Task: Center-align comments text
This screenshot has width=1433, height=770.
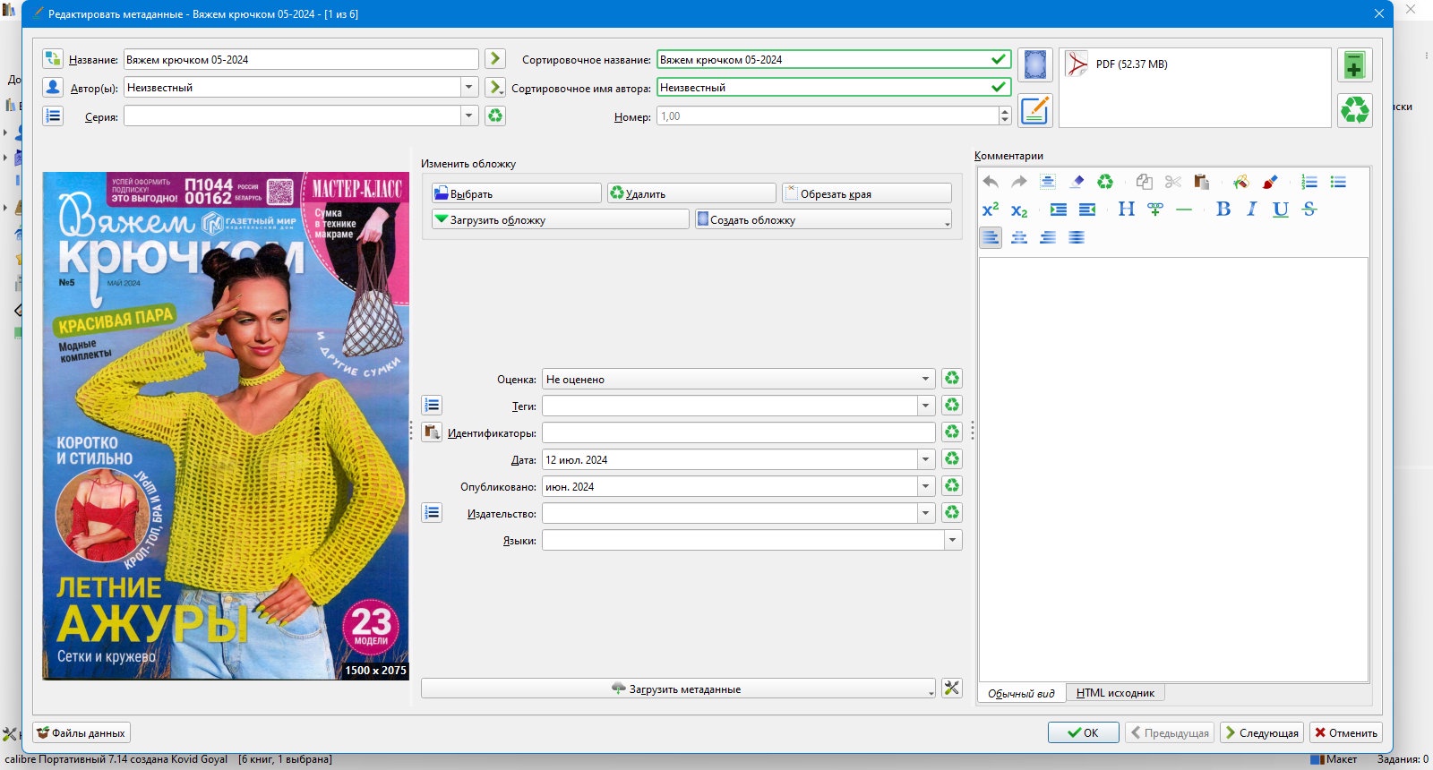Action: point(1019,237)
